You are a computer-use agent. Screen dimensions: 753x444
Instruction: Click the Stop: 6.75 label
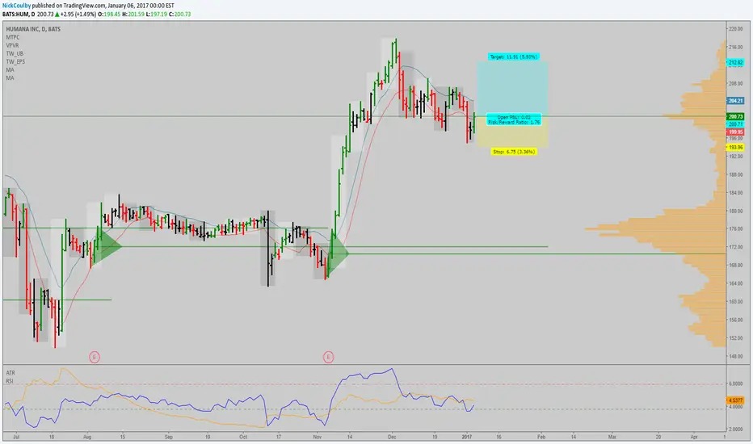(514, 152)
